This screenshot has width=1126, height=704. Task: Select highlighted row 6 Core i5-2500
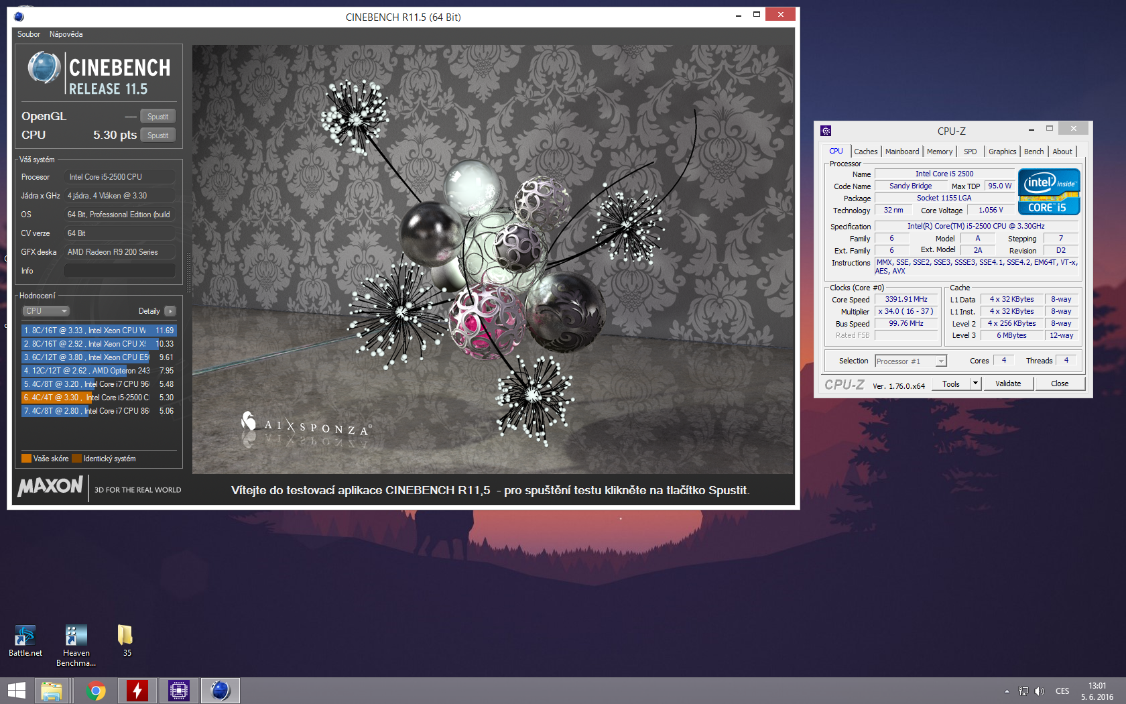99,398
